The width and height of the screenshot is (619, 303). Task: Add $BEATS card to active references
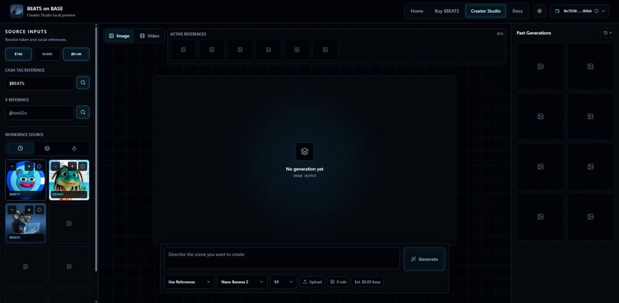coord(29,210)
